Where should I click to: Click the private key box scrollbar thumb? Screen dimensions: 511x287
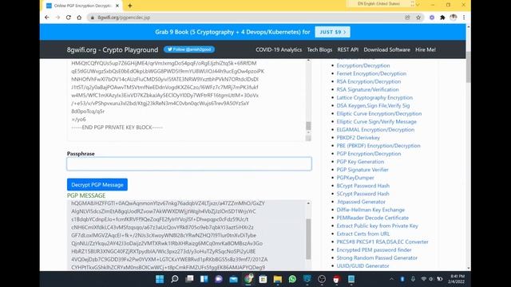(x=308, y=126)
